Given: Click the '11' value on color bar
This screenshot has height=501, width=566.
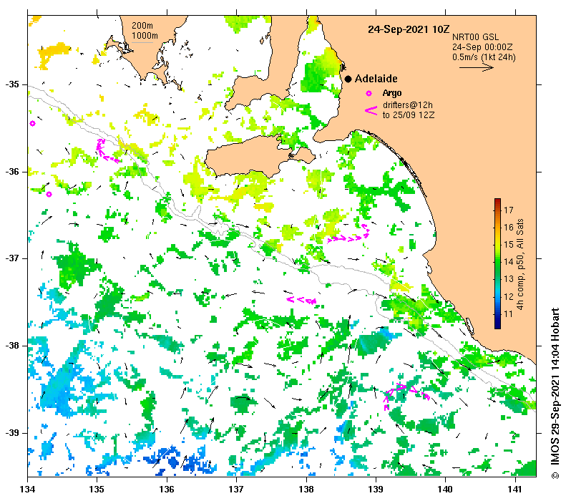Looking at the screenshot, I should [508, 314].
